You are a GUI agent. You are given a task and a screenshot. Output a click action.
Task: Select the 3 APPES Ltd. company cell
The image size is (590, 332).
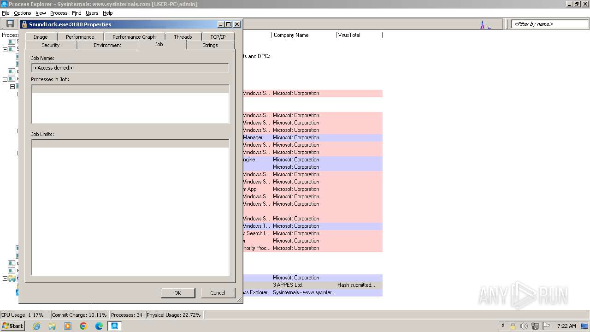click(288, 285)
